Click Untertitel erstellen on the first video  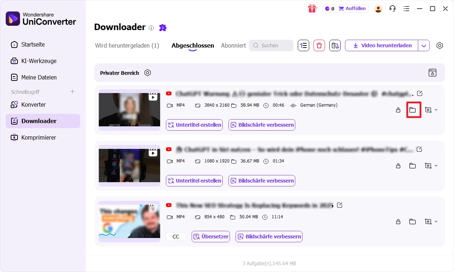click(x=194, y=125)
